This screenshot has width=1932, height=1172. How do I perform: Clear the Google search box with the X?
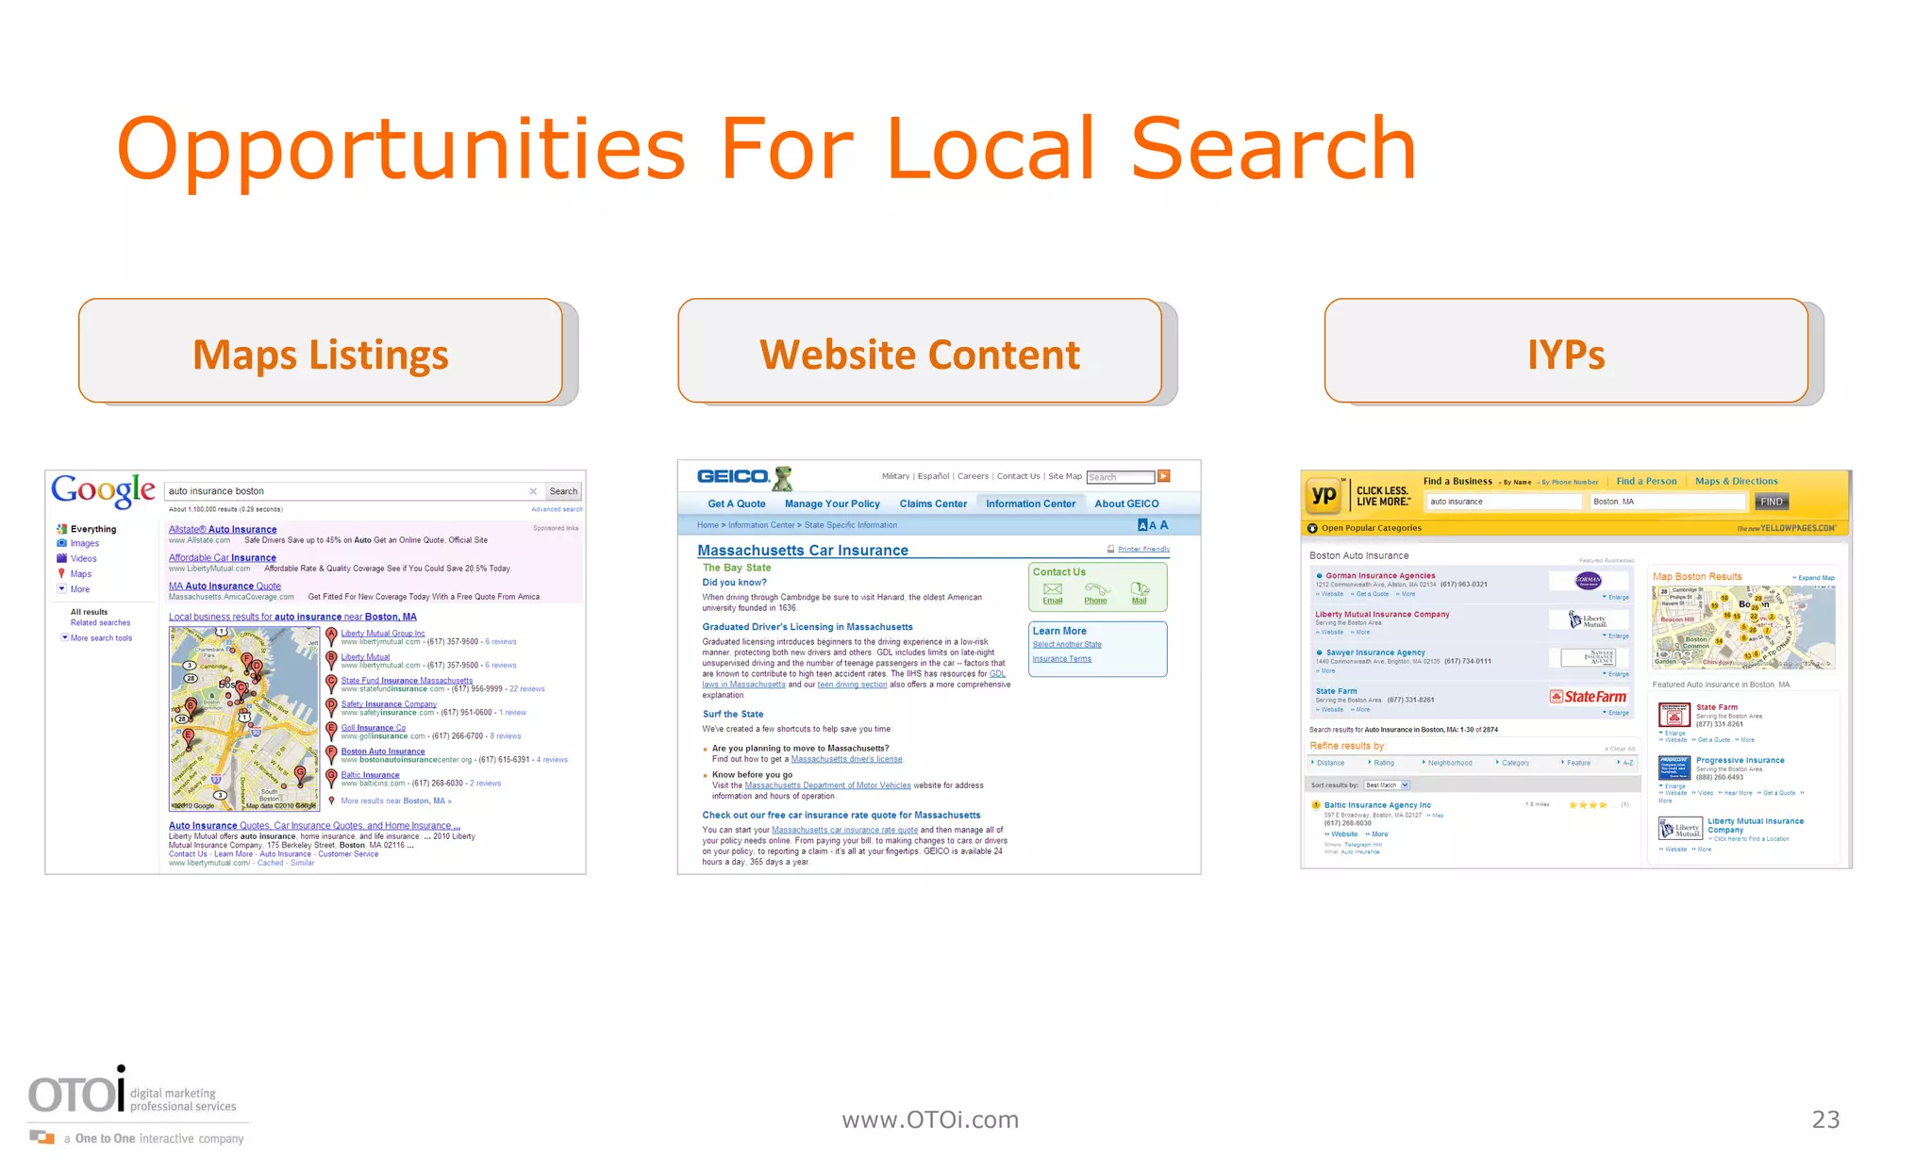click(x=533, y=491)
